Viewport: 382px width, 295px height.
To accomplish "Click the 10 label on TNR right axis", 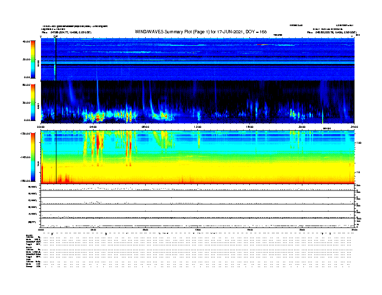I will (358, 172).
